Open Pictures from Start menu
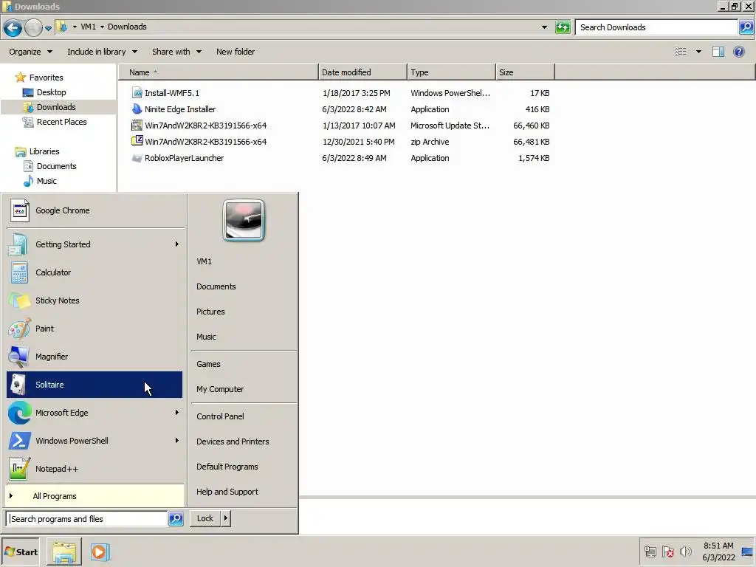The width and height of the screenshot is (756, 567). pos(210,312)
